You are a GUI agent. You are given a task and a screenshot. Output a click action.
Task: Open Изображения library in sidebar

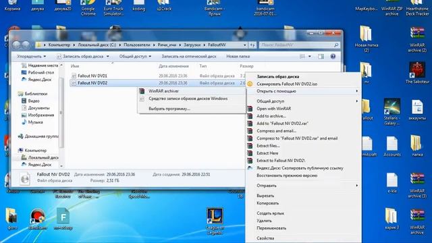38,115
